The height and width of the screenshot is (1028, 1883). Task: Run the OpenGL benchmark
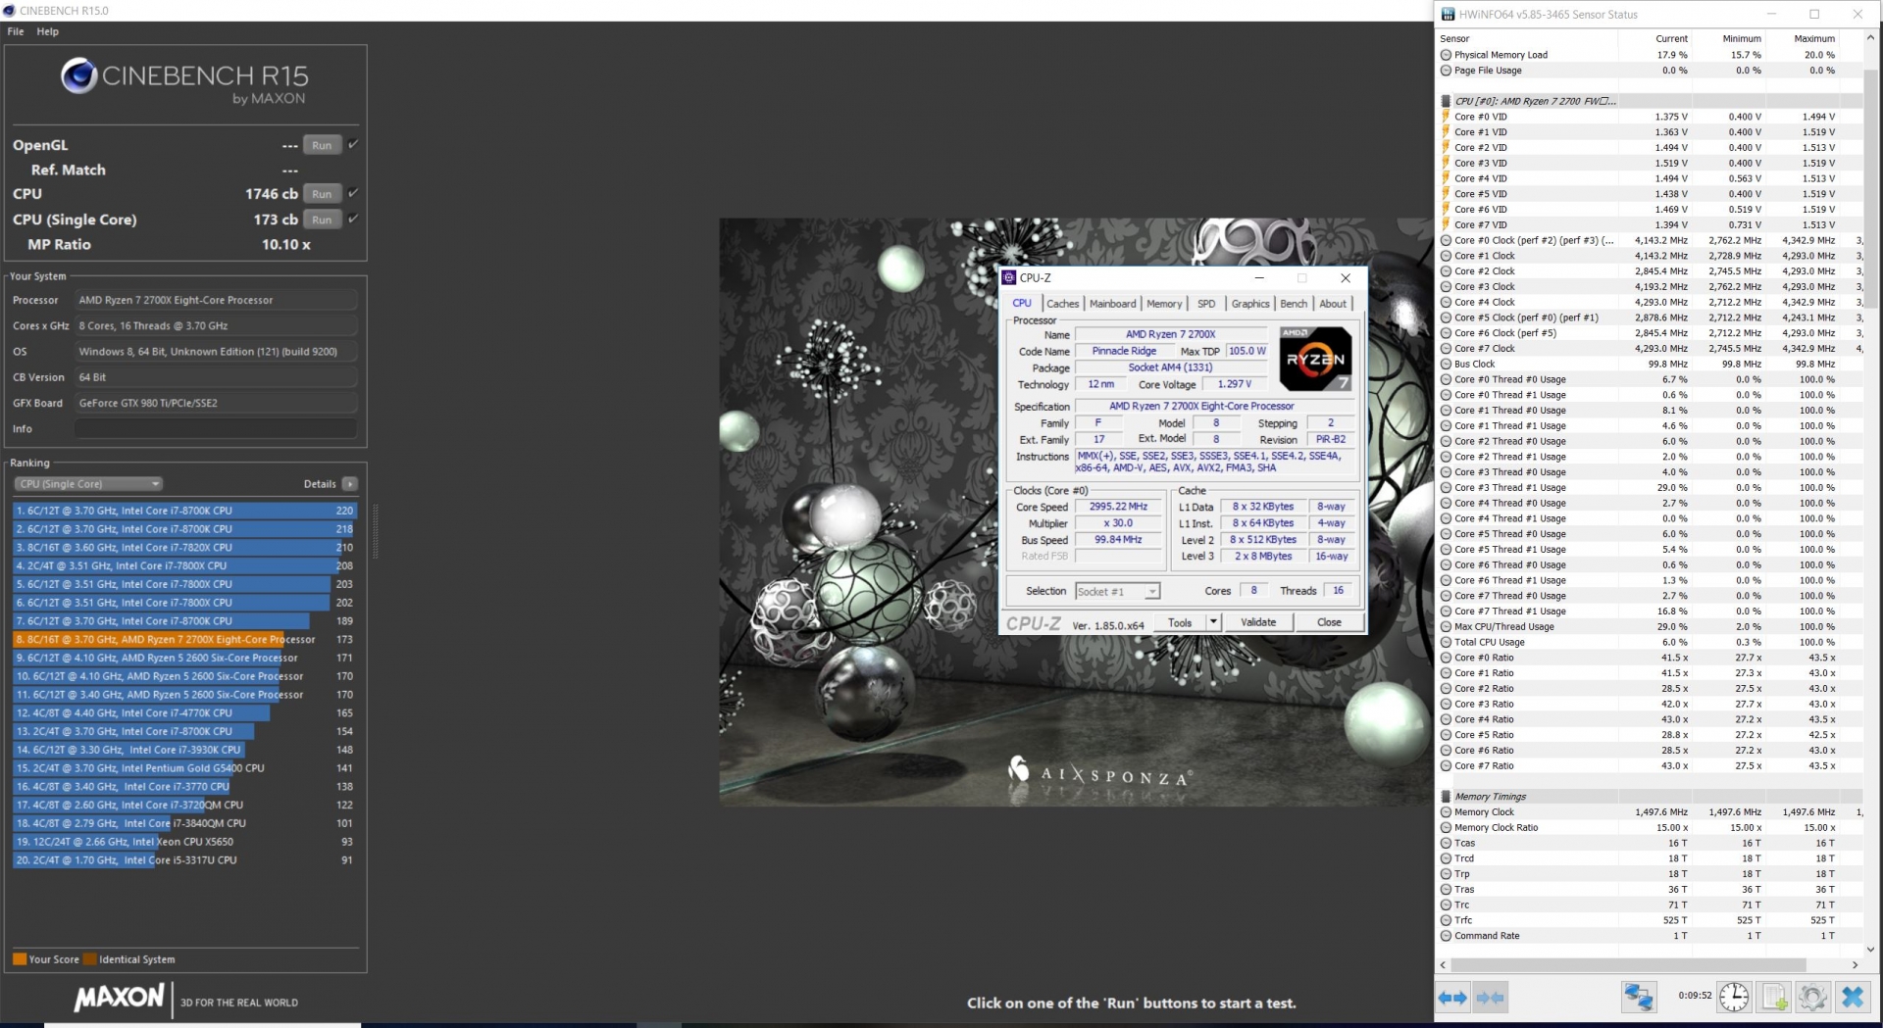pyautogui.click(x=322, y=145)
